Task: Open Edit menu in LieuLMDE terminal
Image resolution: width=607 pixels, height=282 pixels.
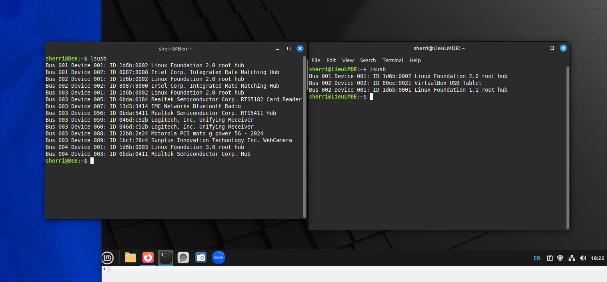Action: pos(331,60)
